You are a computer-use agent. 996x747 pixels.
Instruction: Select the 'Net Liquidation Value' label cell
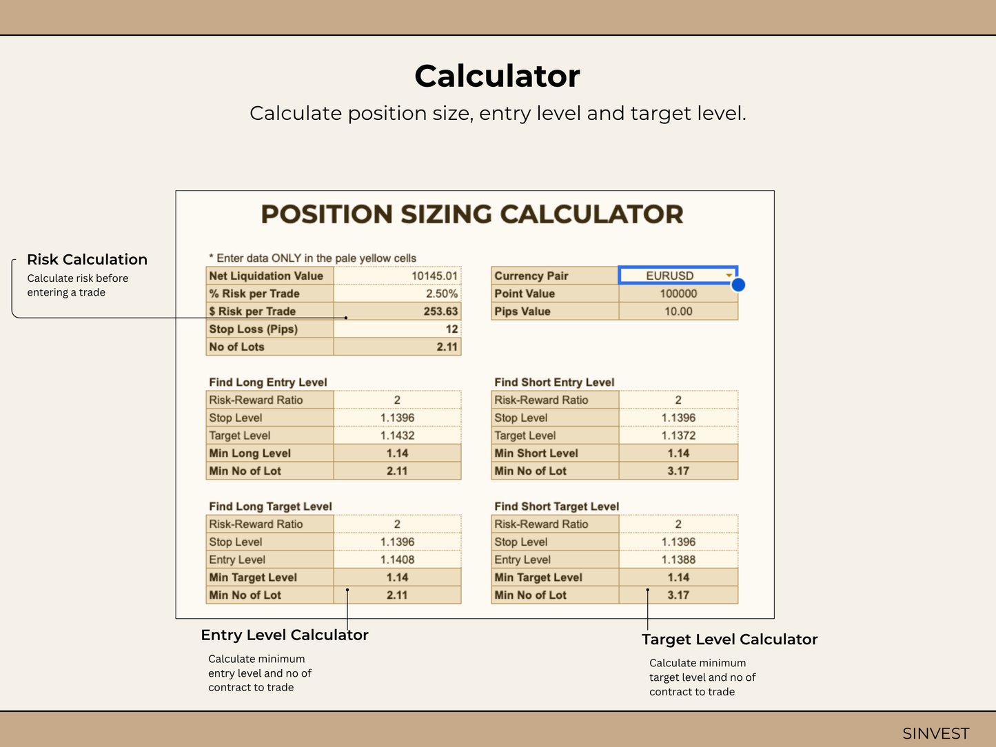tap(270, 276)
